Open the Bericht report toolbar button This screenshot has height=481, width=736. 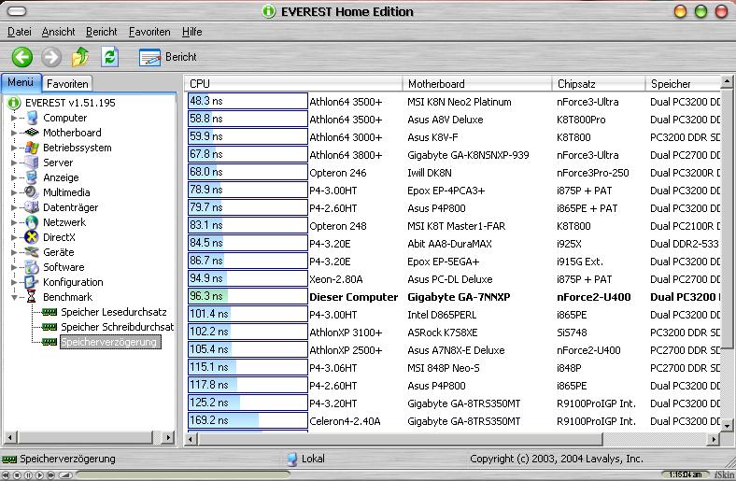pos(167,57)
